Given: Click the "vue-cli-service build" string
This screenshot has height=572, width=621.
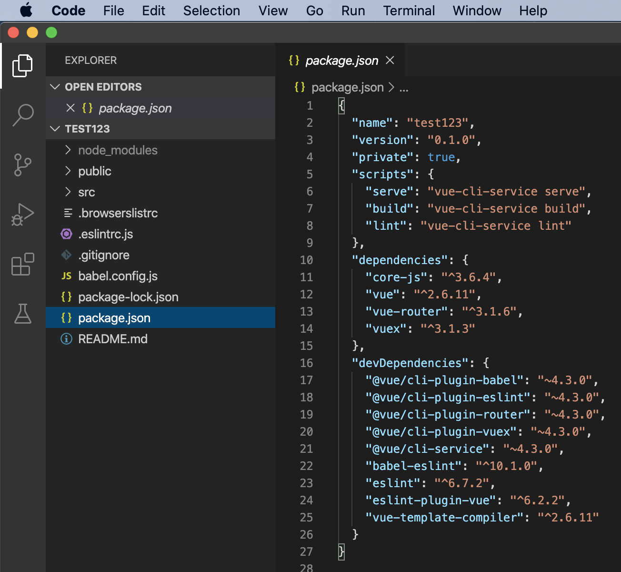Looking at the screenshot, I should click(506, 208).
